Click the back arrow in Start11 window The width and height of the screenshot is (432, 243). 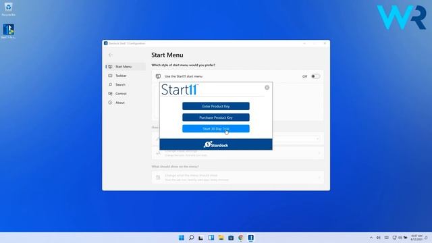[x=111, y=55]
